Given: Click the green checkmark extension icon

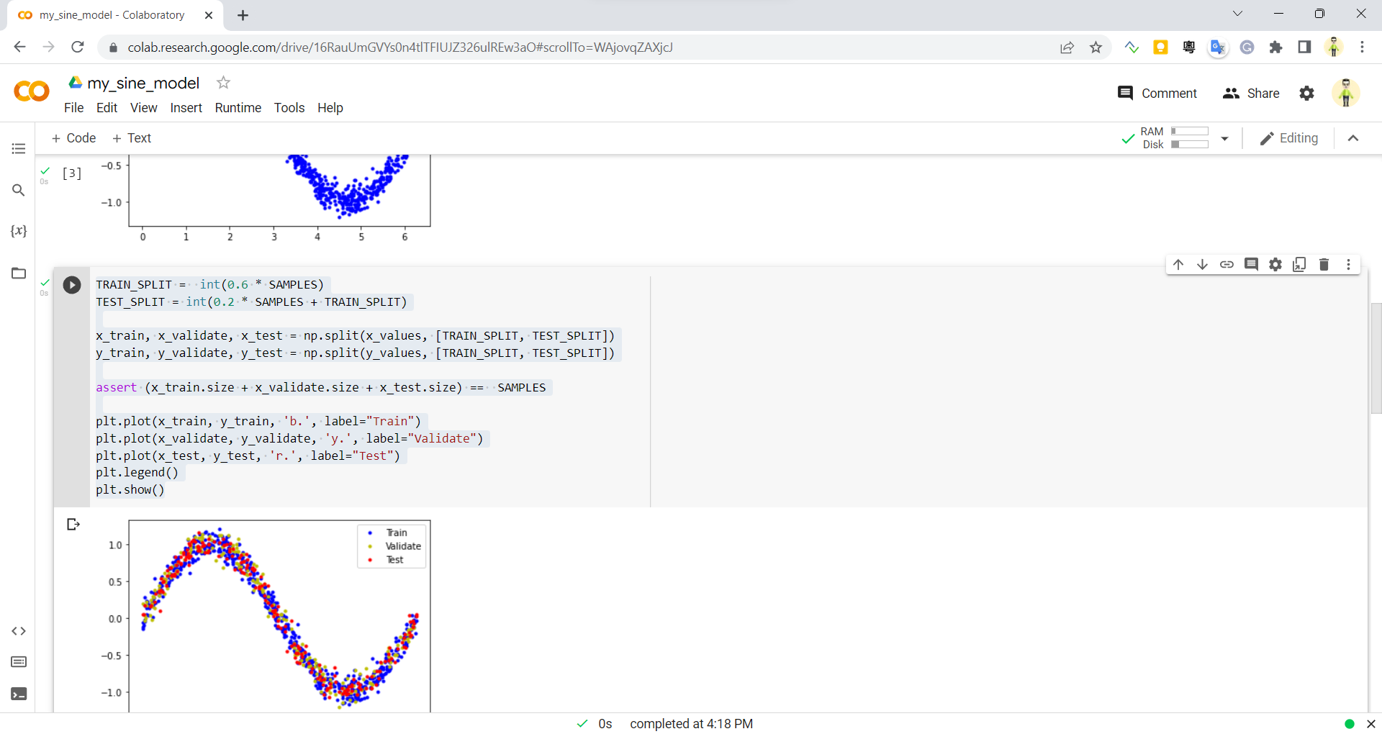Looking at the screenshot, I should coord(1132,47).
